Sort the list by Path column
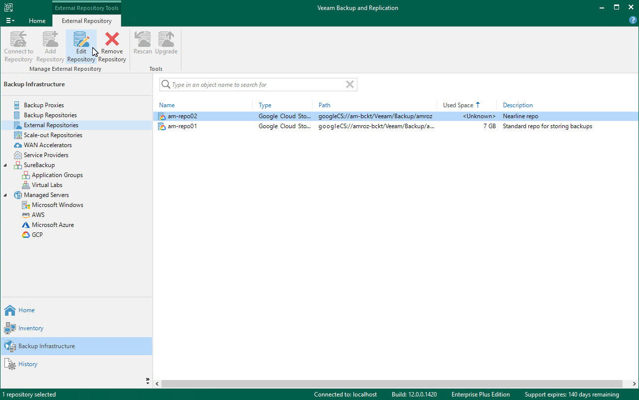Image resolution: width=639 pixels, height=400 pixels. coord(324,105)
